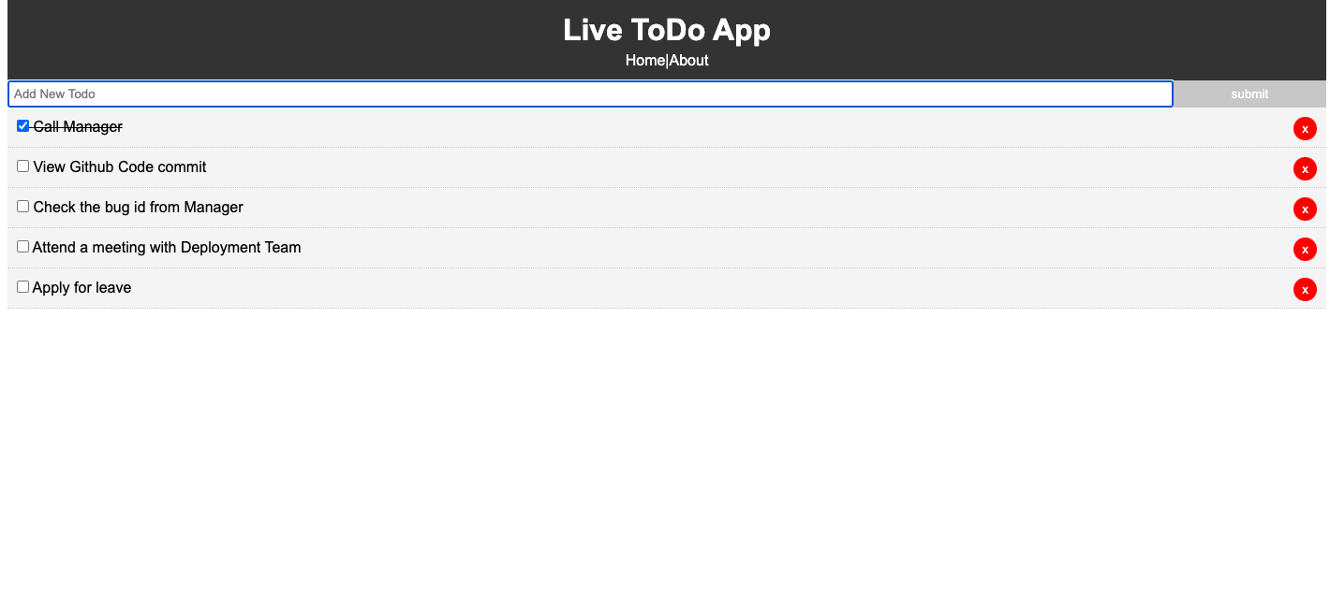Go to the Home link
Image resolution: width=1330 pixels, height=606 pixels.
644,61
